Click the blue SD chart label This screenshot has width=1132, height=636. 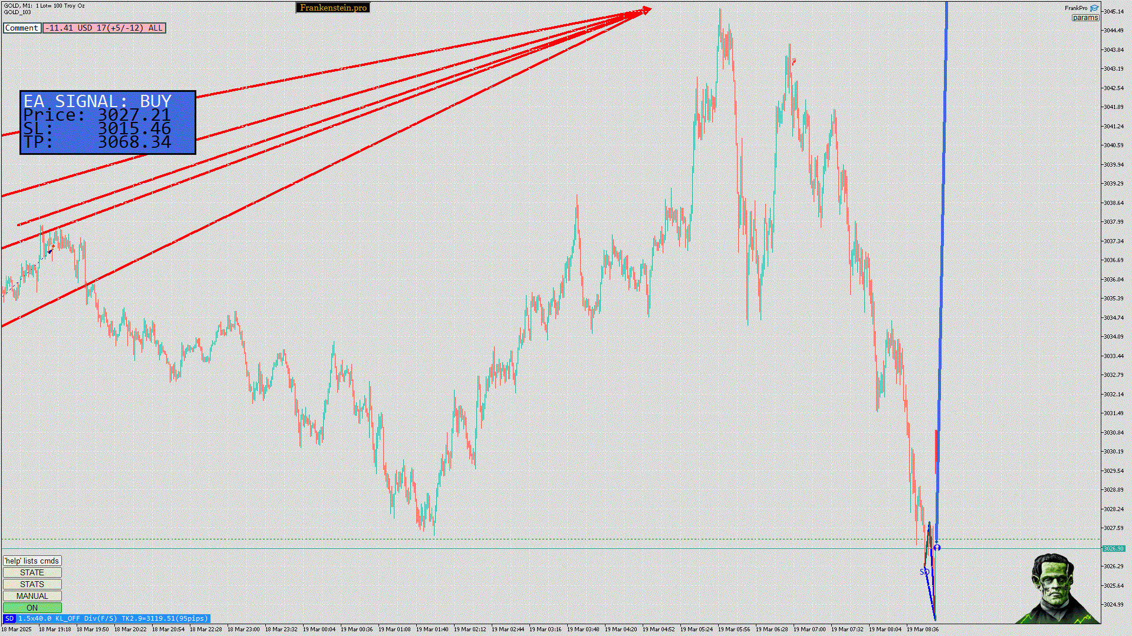pos(924,572)
